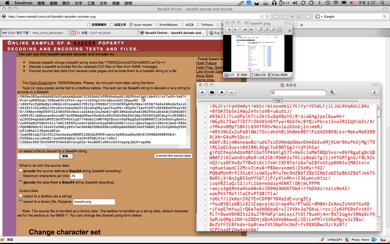Screen dimensions: 390x244
Task: Select the decode from Base64 radio button
Action: pyautogui.click(x=21, y=182)
